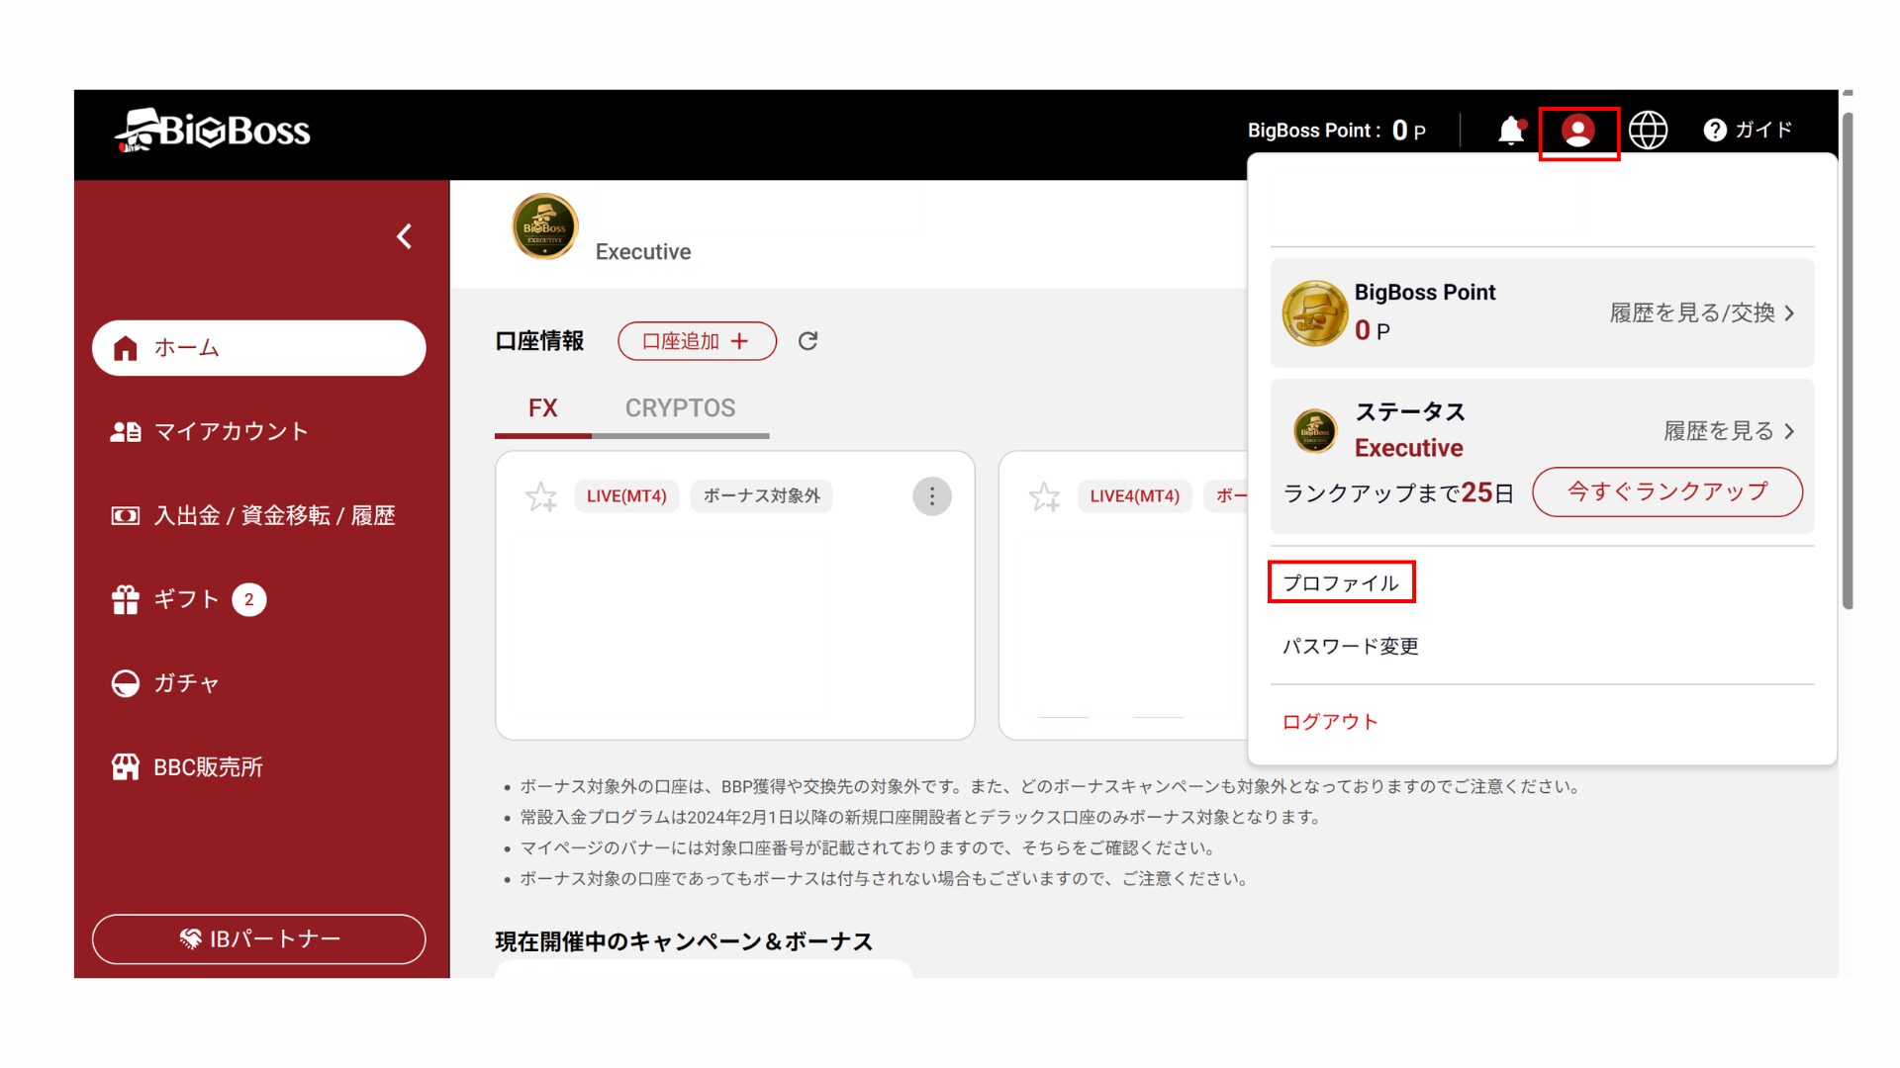Viewport: 1900px width, 1068px height.
Task: Open the language globe icon
Action: tap(1649, 130)
